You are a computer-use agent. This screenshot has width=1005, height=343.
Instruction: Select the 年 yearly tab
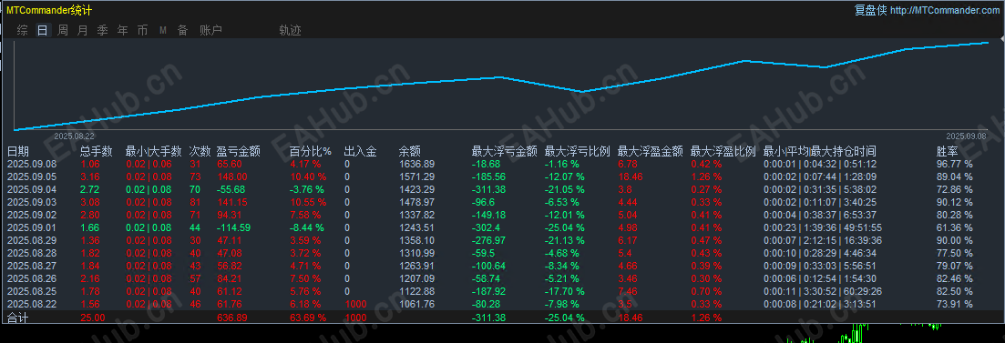click(122, 30)
